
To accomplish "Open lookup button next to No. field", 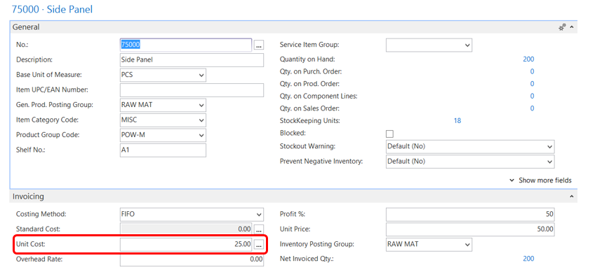I will [259, 45].
